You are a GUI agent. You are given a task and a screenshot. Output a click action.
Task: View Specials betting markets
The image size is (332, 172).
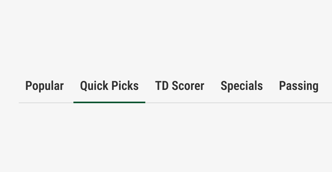click(x=241, y=86)
